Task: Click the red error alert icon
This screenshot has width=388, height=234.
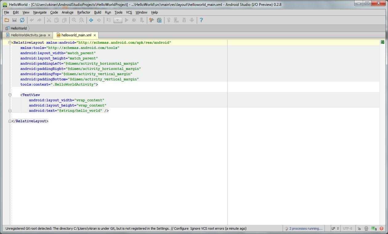Action: 382,228
